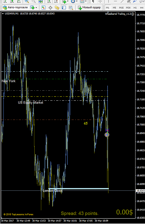Toggle chart shift from right border
Viewport: 145px width, 224px height.
click(56, 1)
